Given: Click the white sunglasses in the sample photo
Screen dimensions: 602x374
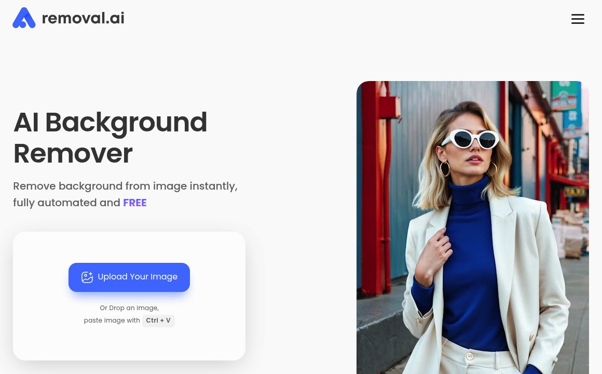Looking at the screenshot, I should coord(471,139).
